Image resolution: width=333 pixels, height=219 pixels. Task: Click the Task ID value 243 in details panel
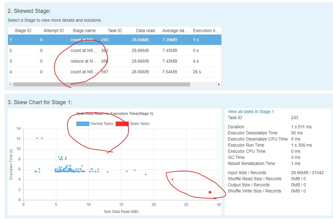tap(294, 118)
